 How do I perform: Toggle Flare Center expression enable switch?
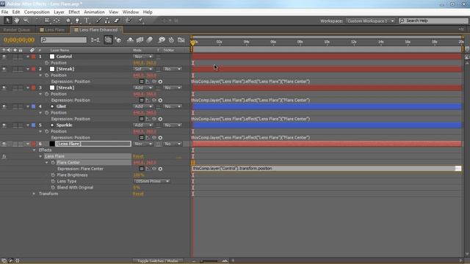pos(142,169)
